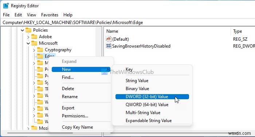This screenshot has height=137, width=255.
Task: Click the tree pane horizontal scrollbar
Action: click(x=40, y=133)
